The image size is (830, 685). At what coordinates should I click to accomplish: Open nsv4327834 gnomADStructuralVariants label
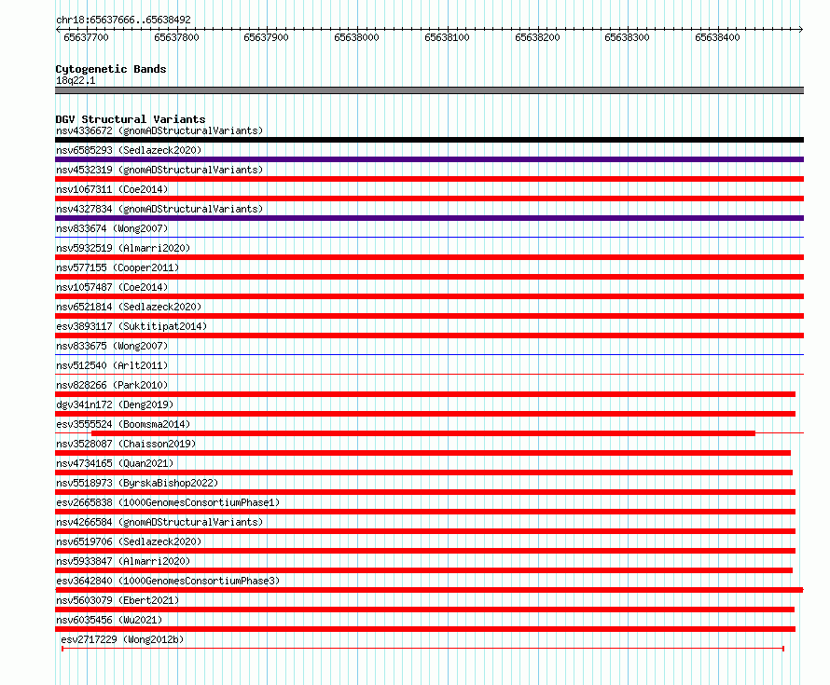click(159, 209)
